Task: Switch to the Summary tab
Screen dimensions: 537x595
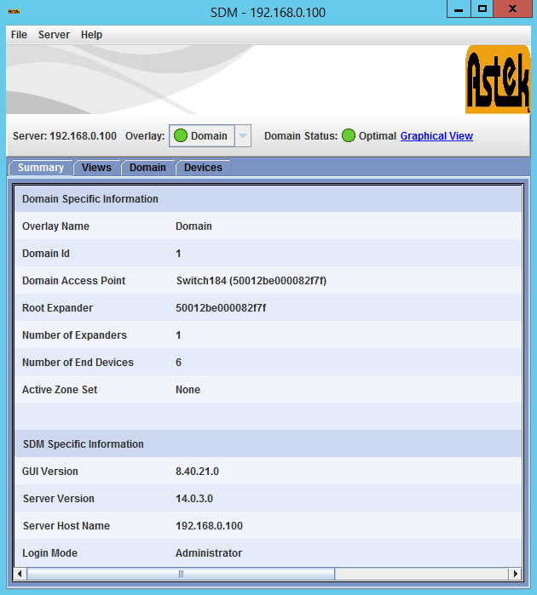Action: click(x=41, y=168)
